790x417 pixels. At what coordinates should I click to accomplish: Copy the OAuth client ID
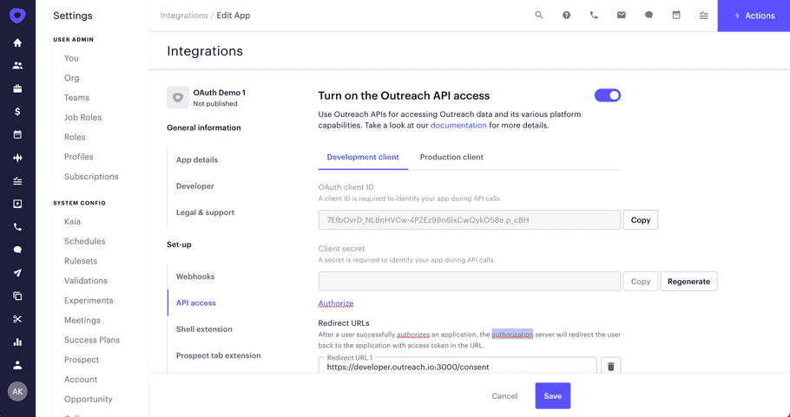click(x=641, y=220)
